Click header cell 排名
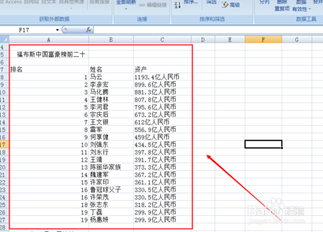The image size is (323, 232). pyautogui.click(x=48, y=70)
